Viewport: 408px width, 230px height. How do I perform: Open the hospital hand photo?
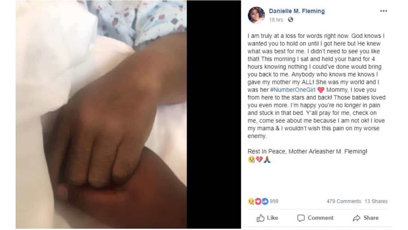101,114
